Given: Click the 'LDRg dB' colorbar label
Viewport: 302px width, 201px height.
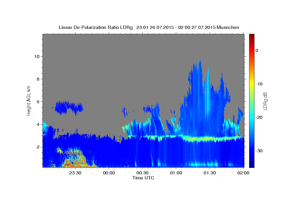Looking at the screenshot, I should pyautogui.click(x=265, y=101).
